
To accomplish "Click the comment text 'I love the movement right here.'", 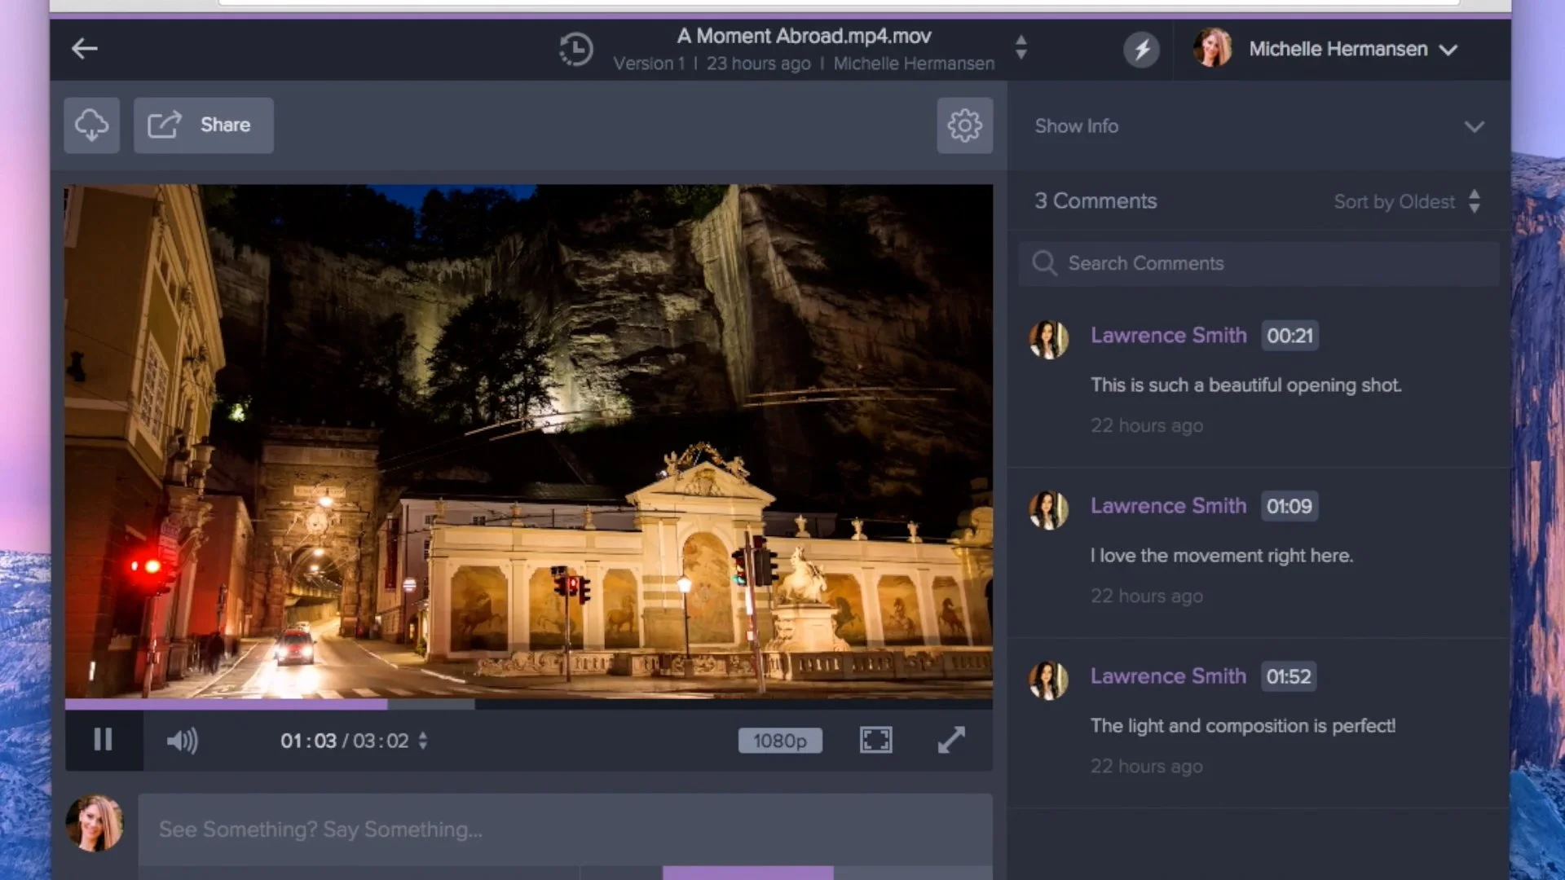I will [1222, 556].
